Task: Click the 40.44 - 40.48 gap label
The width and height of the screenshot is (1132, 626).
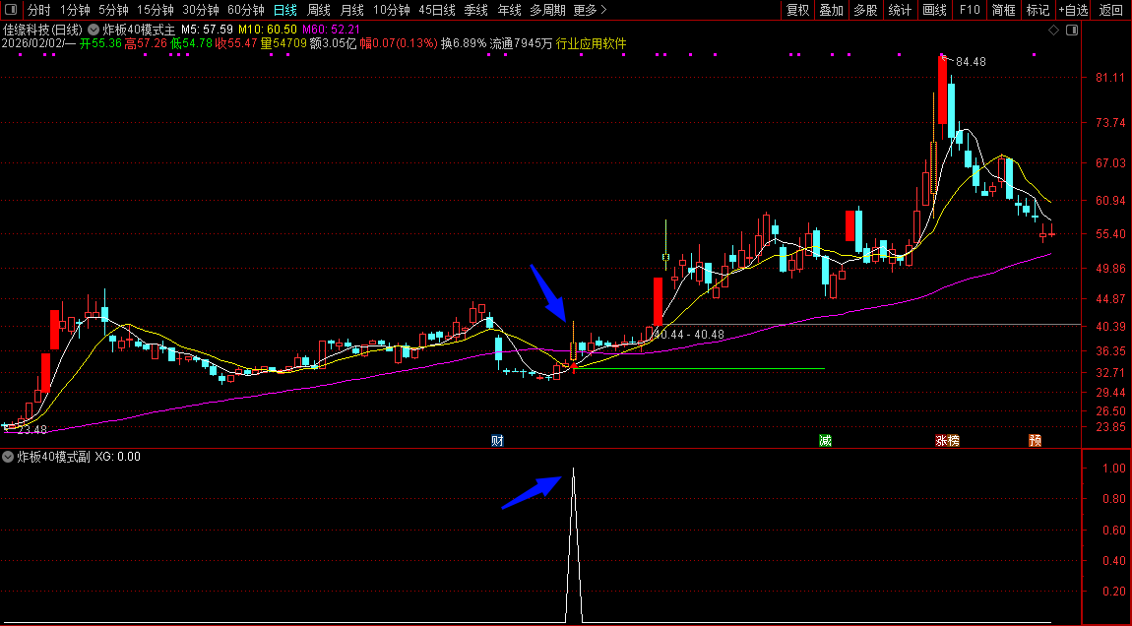Action: pyautogui.click(x=689, y=335)
